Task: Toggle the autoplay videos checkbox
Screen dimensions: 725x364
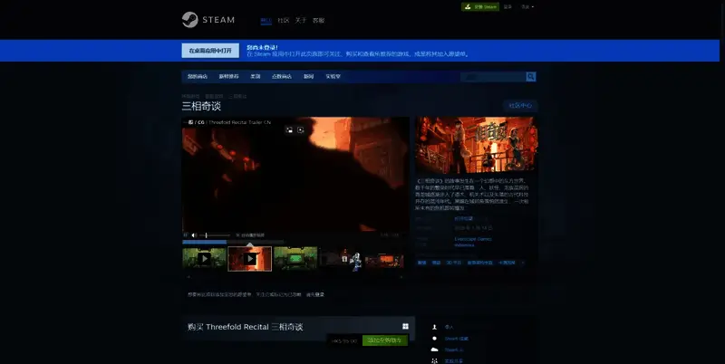Action: point(237,235)
